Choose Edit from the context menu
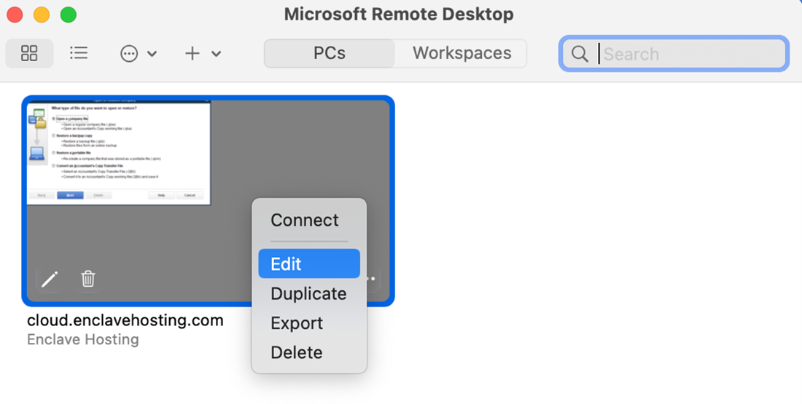 pyautogui.click(x=309, y=264)
